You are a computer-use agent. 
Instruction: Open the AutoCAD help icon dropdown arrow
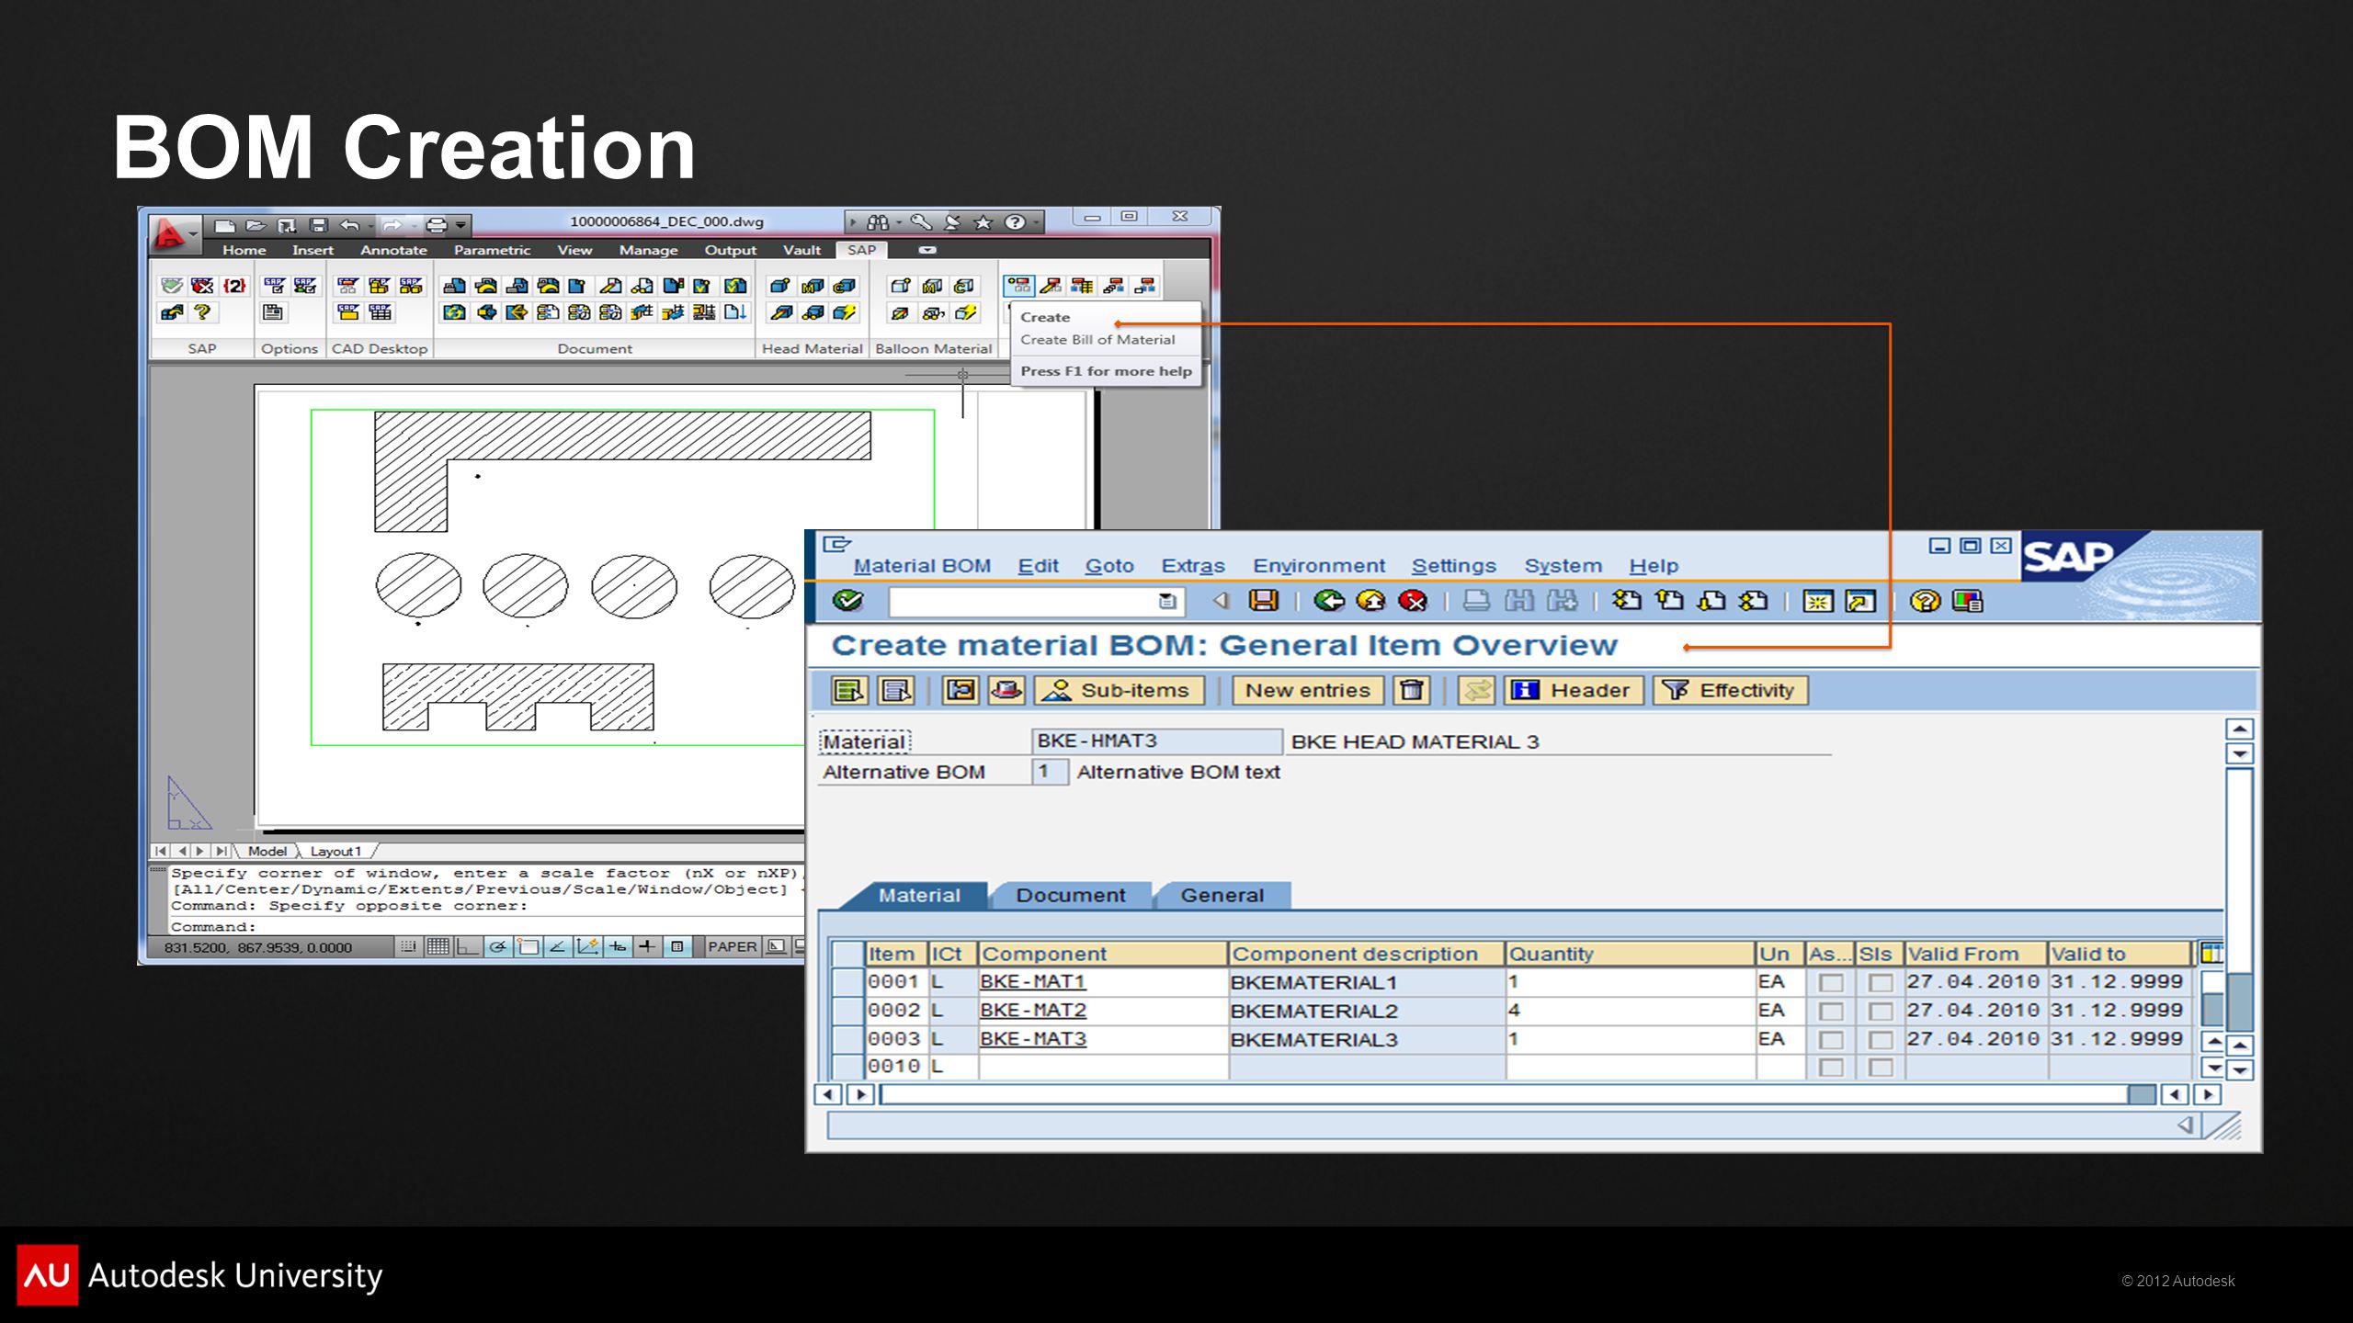pos(1036,222)
